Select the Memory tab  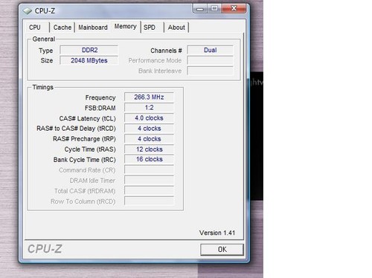pos(126,26)
